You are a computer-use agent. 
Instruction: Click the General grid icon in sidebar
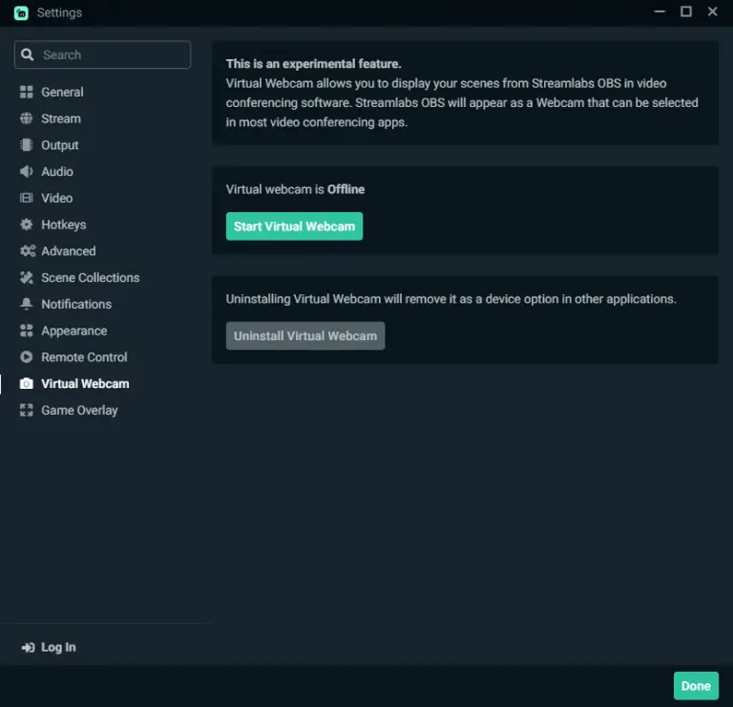coord(27,92)
